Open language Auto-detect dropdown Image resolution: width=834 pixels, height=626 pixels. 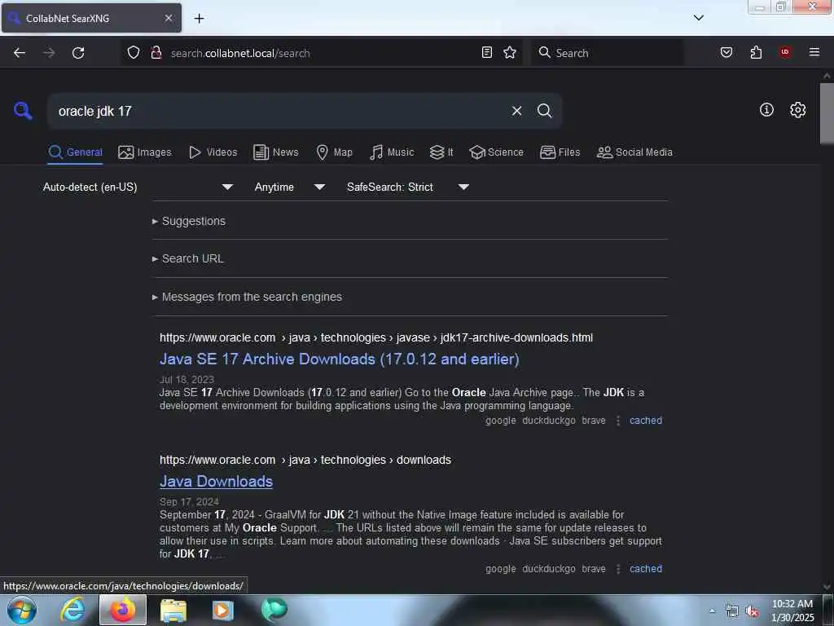(x=138, y=187)
